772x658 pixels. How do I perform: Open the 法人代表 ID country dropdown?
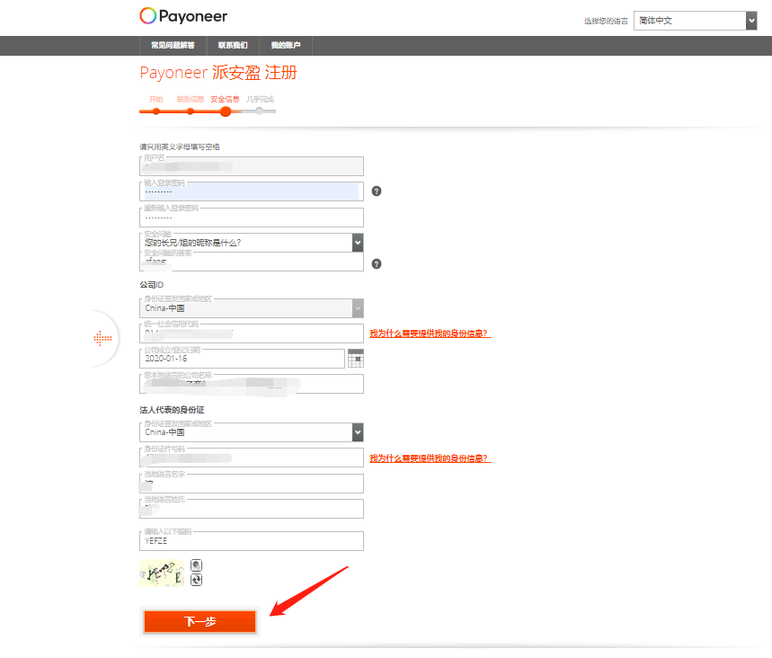click(x=252, y=432)
